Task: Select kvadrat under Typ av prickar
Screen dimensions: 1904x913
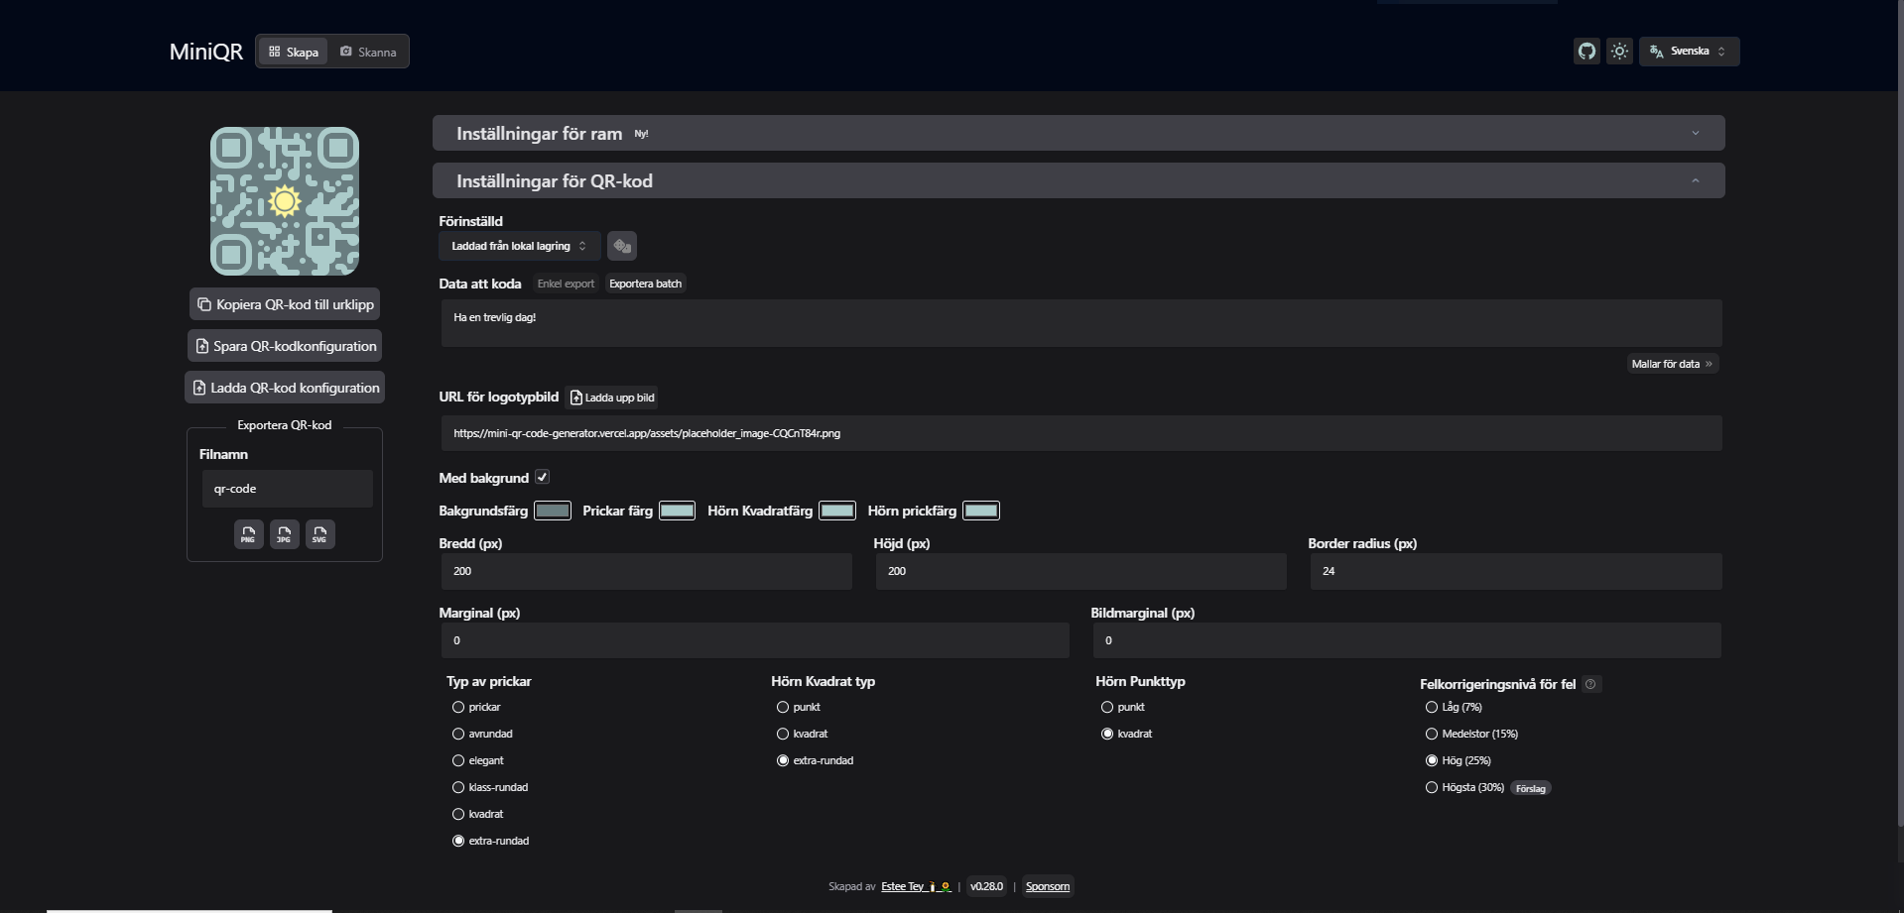Action: pyautogui.click(x=458, y=814)
